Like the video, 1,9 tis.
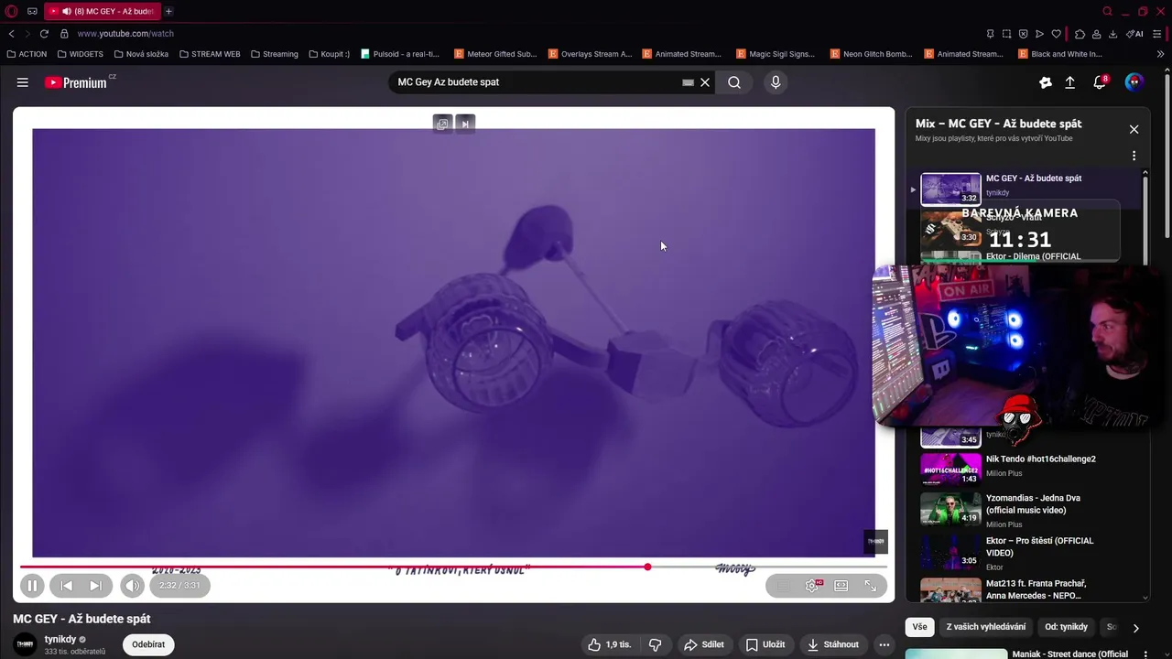Viewport: 1172px width, 659px height. [610, 644]
